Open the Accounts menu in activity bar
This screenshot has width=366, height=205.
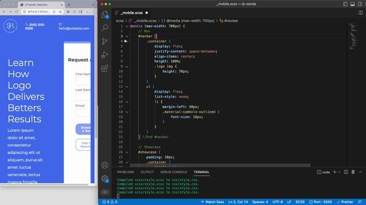[x=105, y=165]
